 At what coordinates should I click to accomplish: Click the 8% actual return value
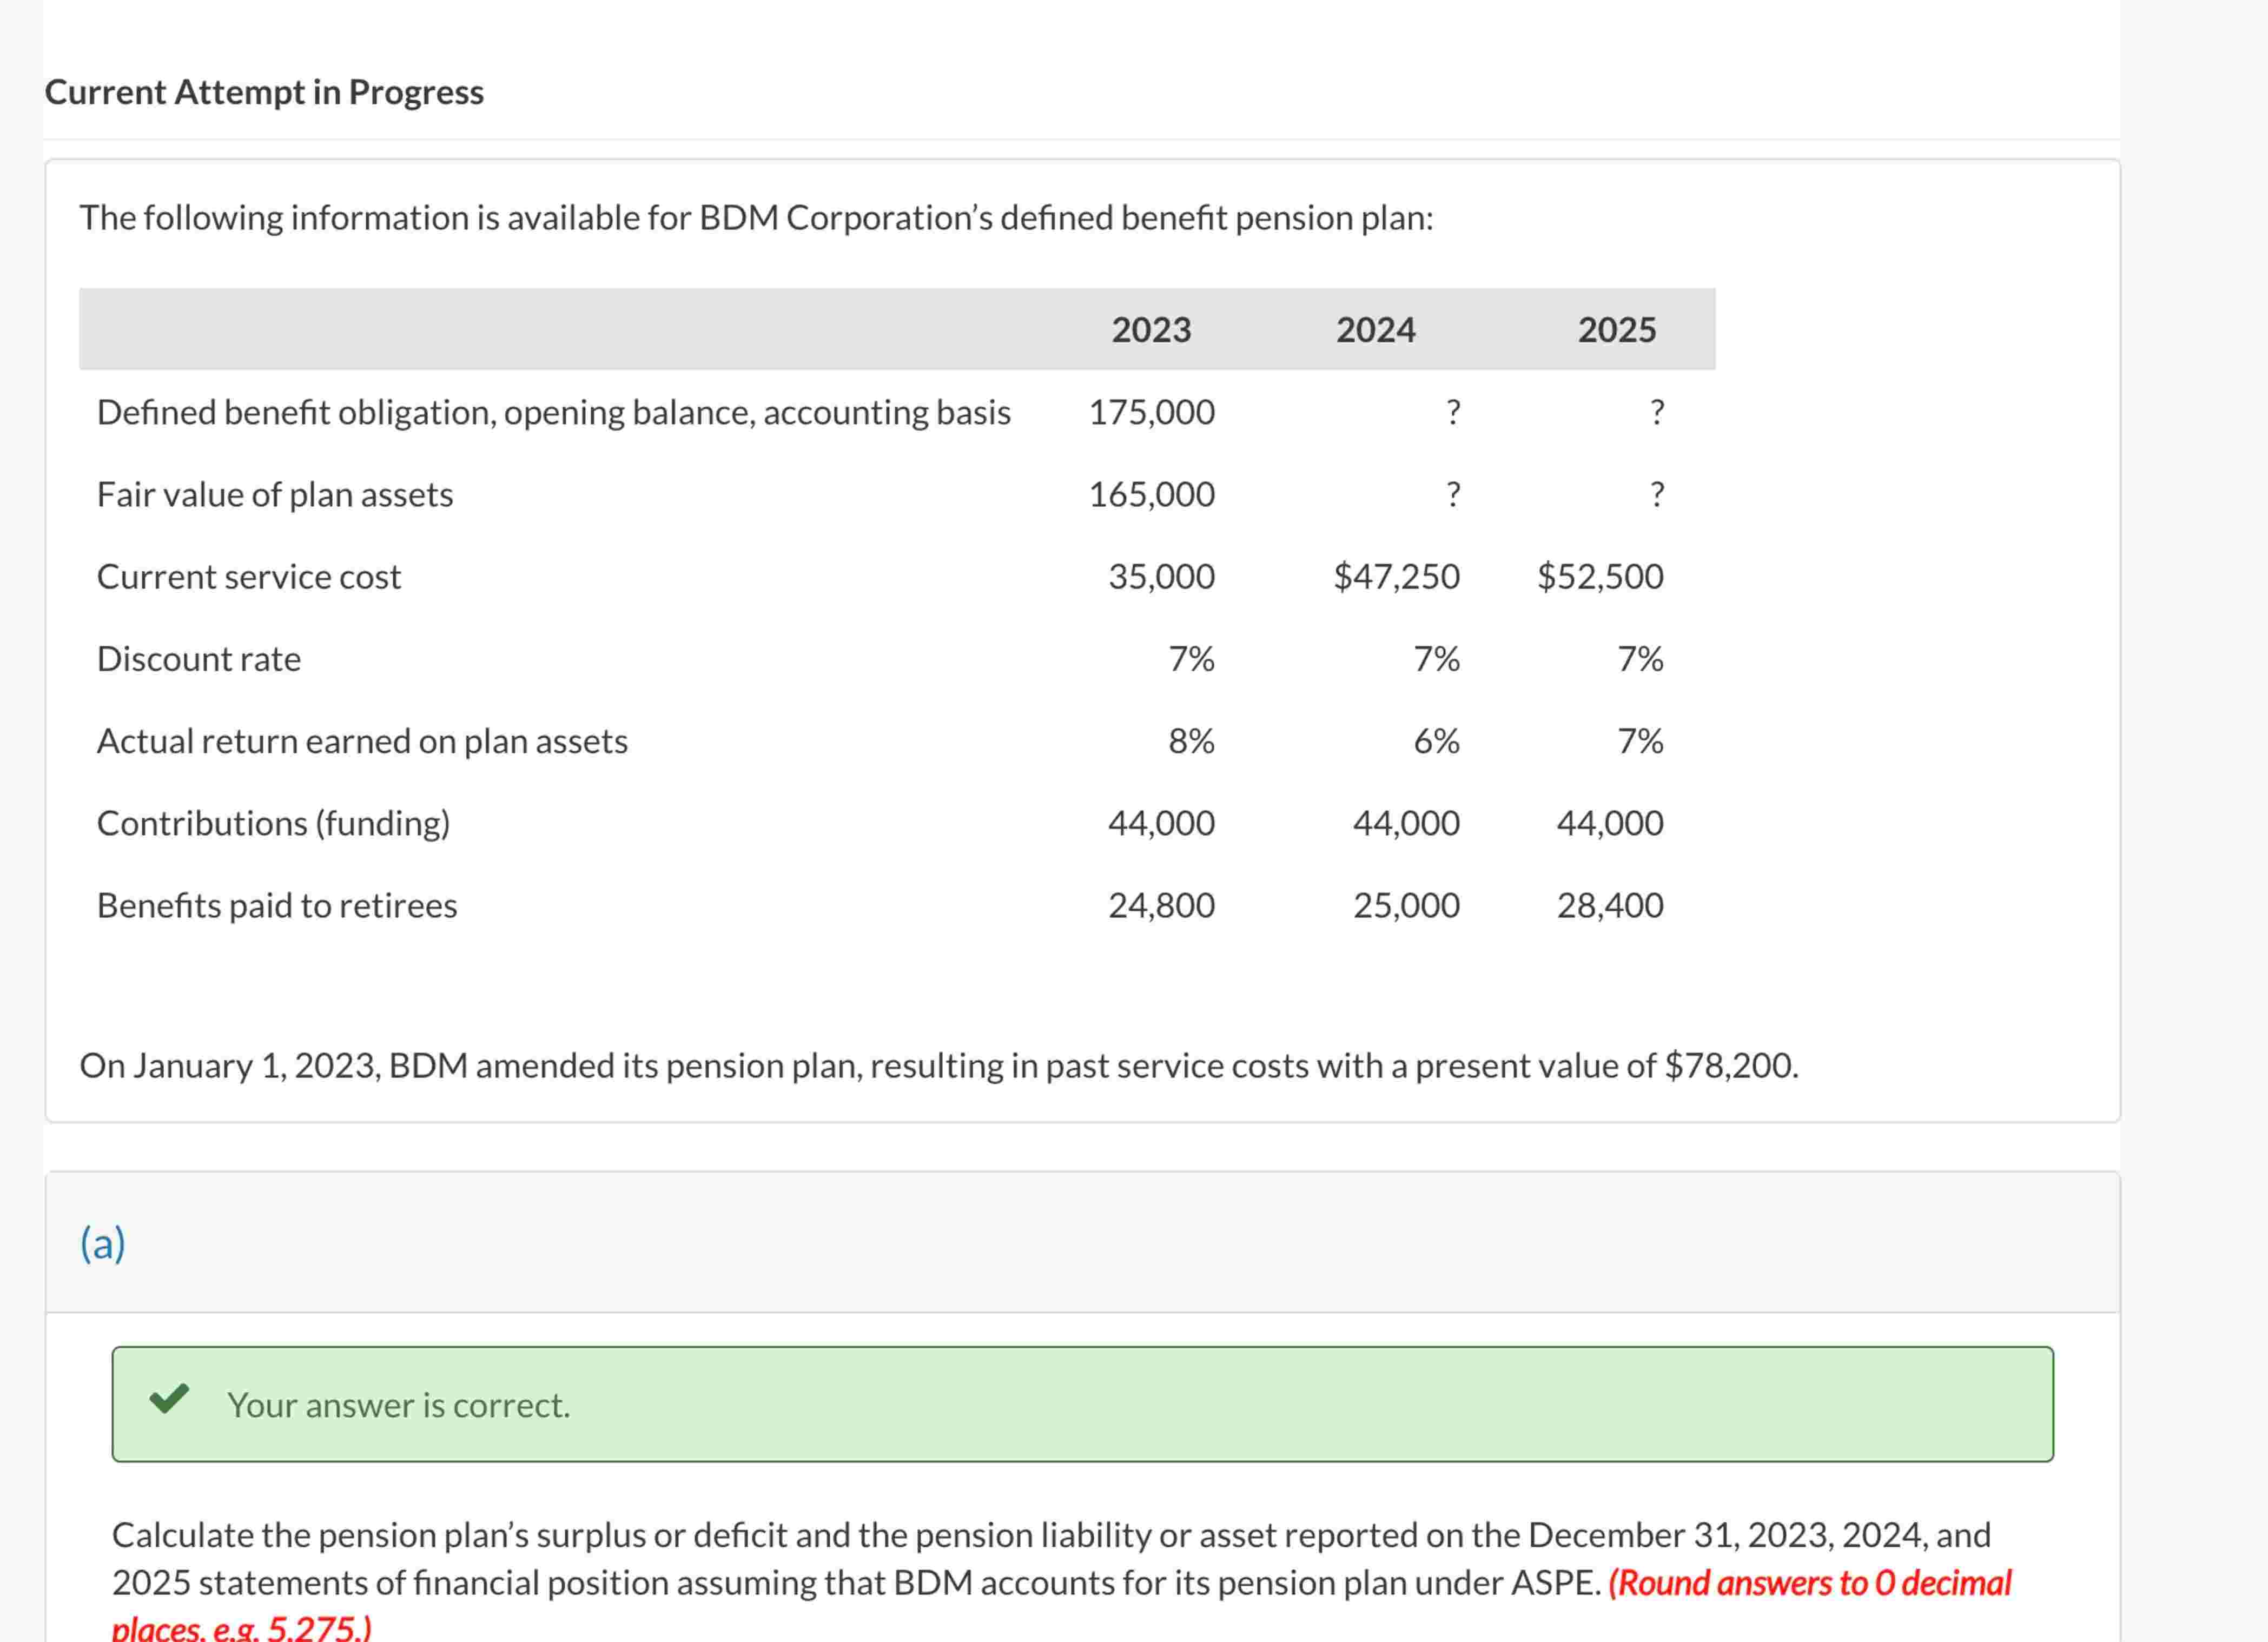pos(1191,741)
